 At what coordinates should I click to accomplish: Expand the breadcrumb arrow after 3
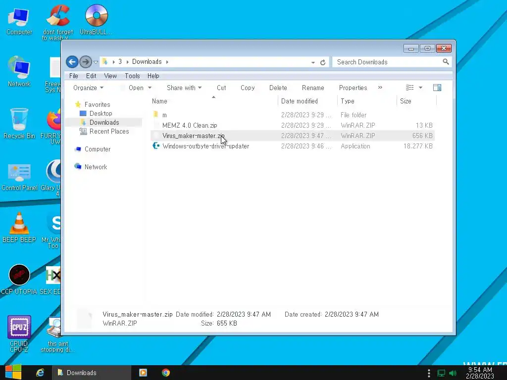pos(127,62)
